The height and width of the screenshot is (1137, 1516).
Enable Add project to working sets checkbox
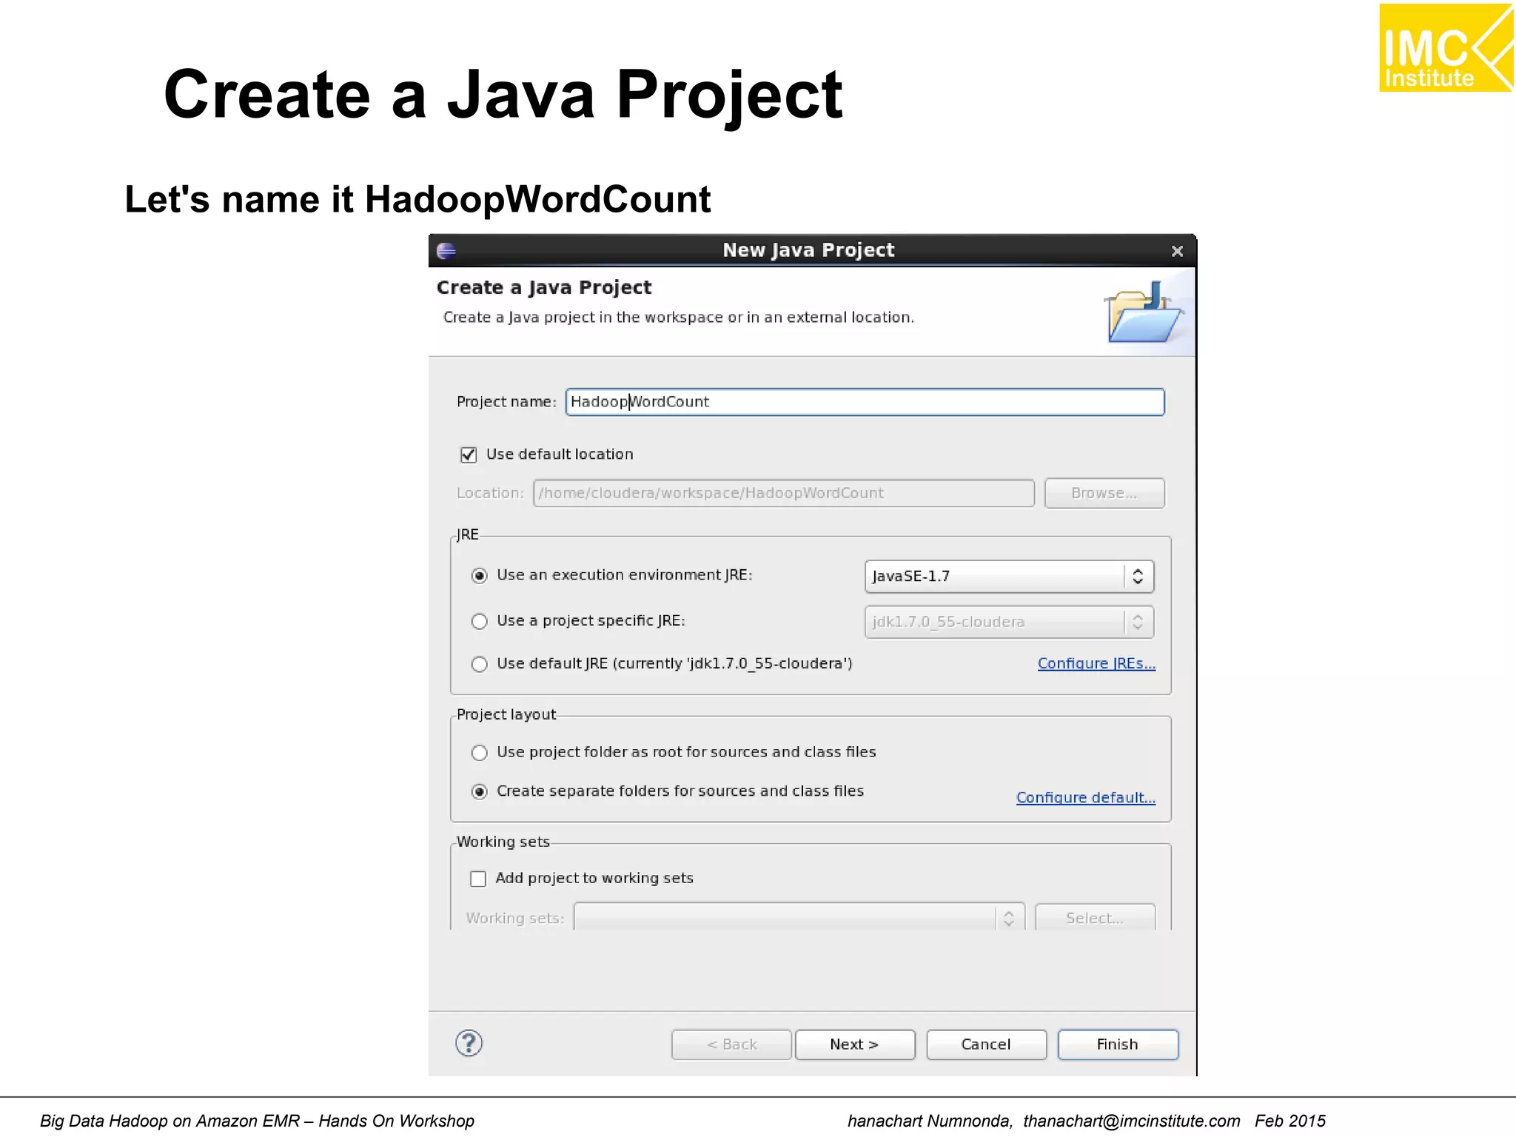pos(478,879)
